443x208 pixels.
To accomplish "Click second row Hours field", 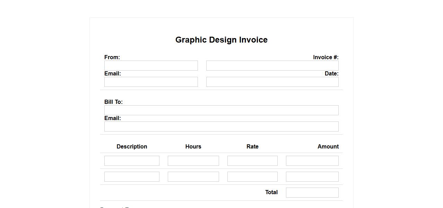I will [x=193, y=177].
